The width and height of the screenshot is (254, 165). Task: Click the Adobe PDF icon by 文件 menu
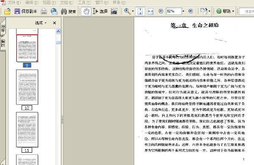(x=3, y=2)
